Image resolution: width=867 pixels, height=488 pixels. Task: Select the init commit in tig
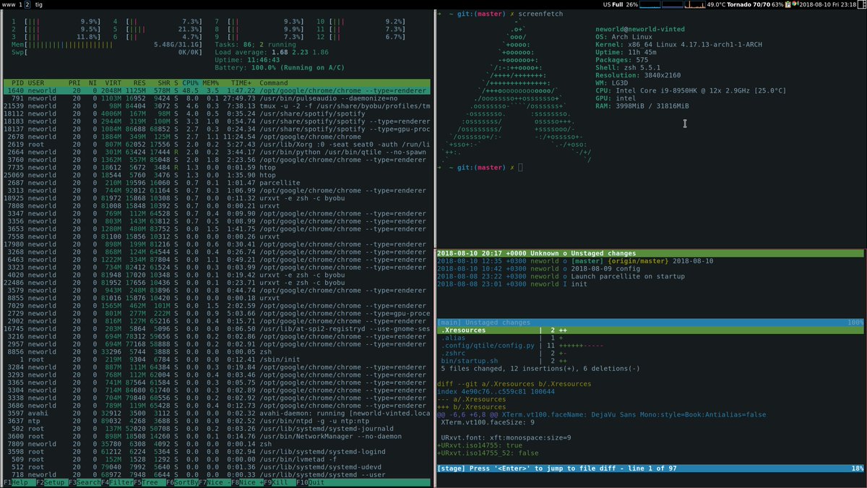click(650, 284)
